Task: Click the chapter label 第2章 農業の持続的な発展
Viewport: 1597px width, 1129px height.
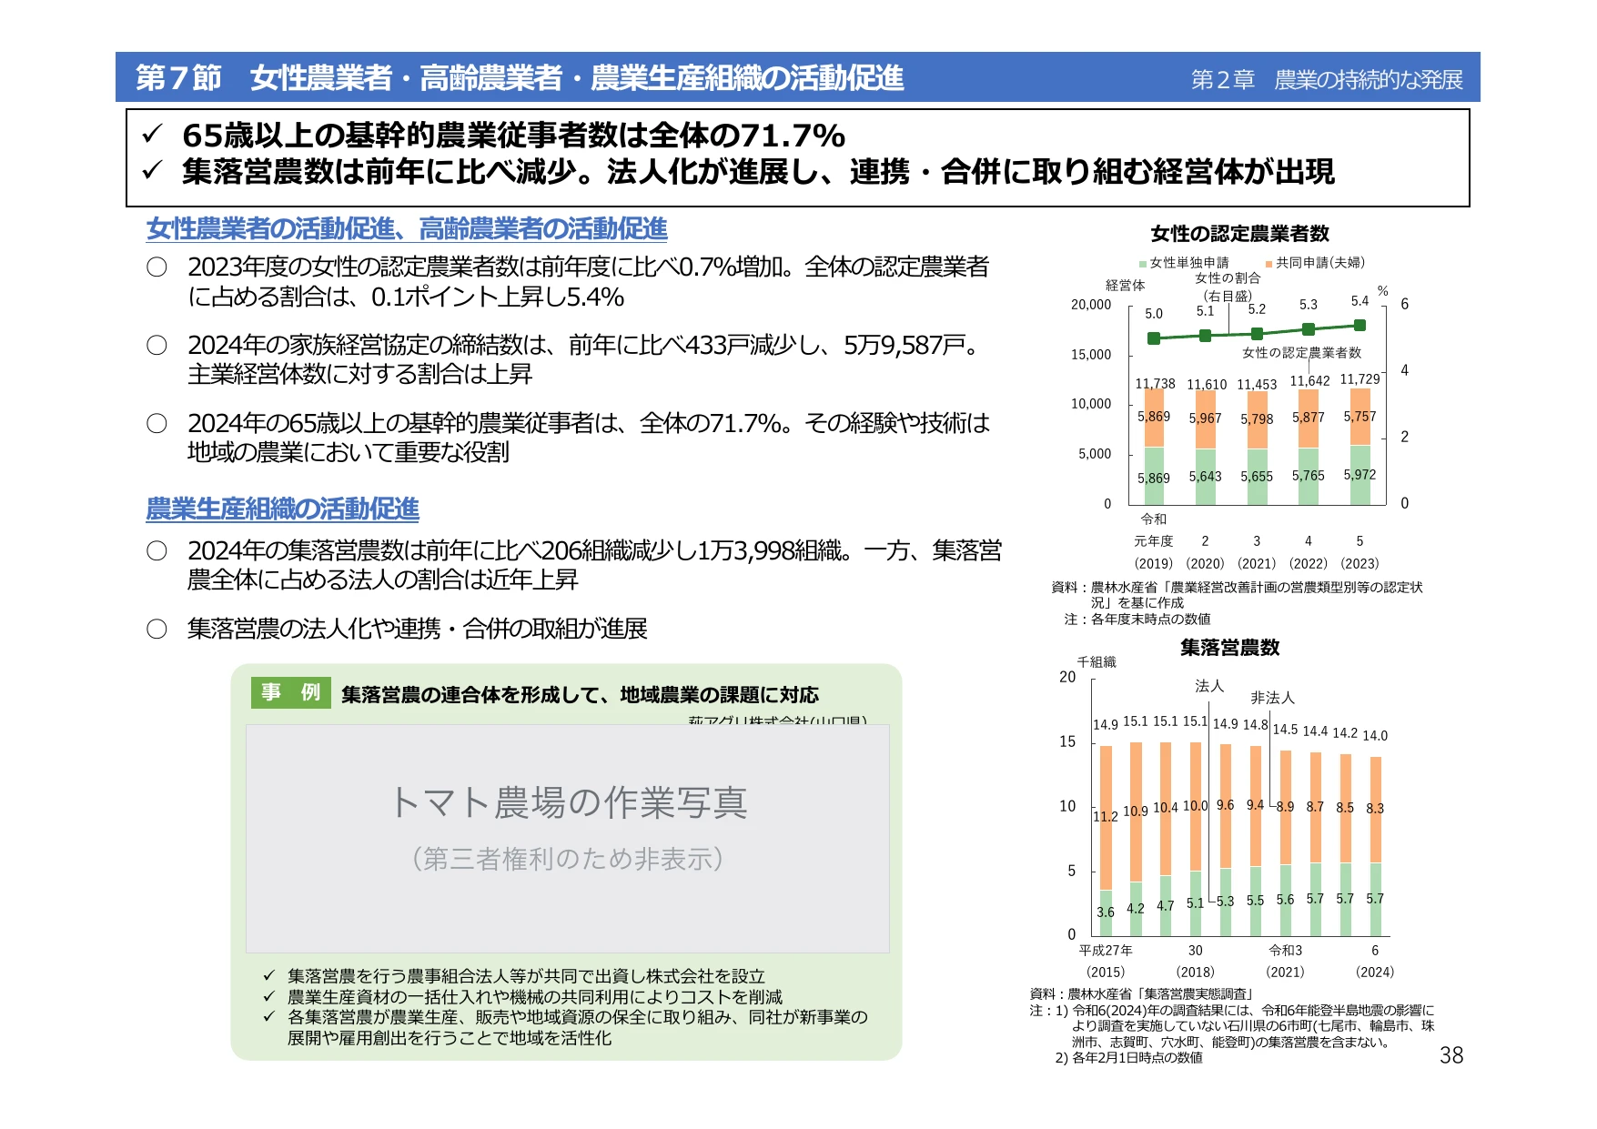Action: pyautogui.click(x=1327, y=80)
